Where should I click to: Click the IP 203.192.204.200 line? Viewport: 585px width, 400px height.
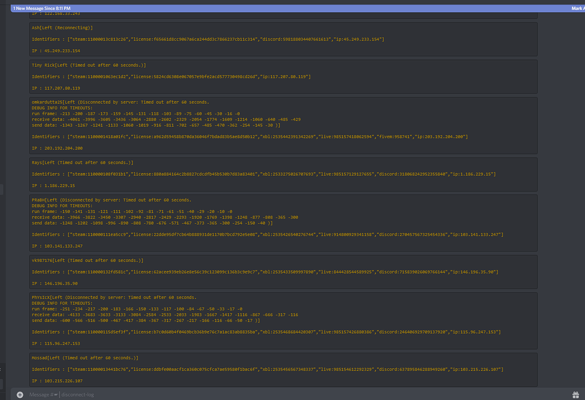(57, 148)
